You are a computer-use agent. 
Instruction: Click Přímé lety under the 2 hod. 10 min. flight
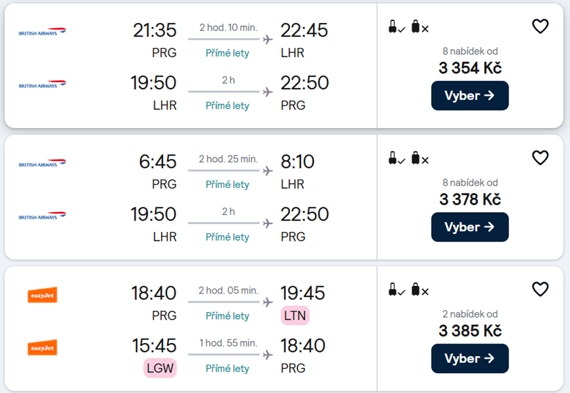tap(227, 53)
